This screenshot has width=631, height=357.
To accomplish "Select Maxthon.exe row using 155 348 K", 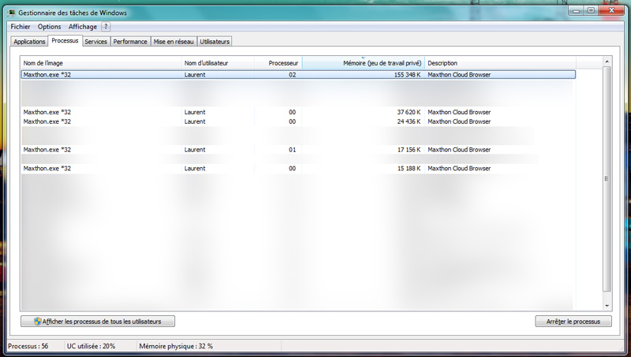I will [298, 74].
